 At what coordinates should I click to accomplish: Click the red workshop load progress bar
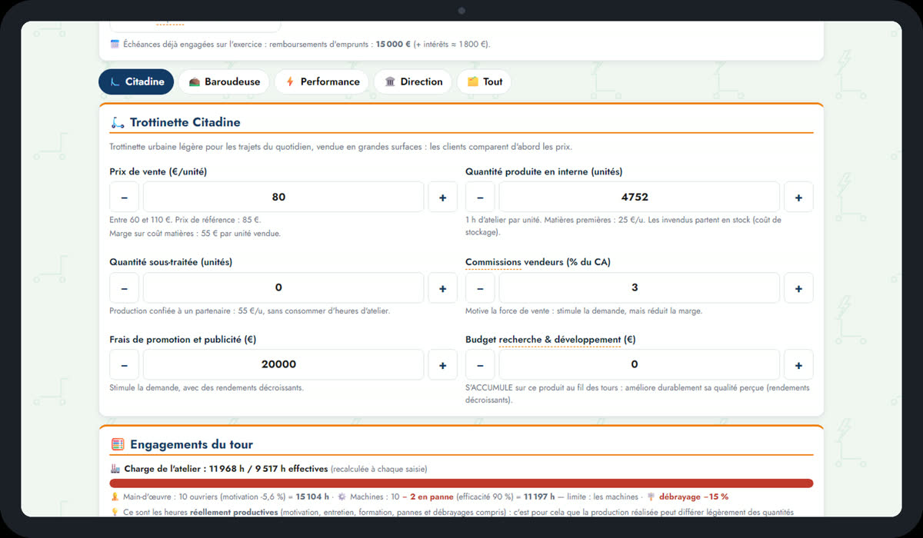(x=461, y=483)
